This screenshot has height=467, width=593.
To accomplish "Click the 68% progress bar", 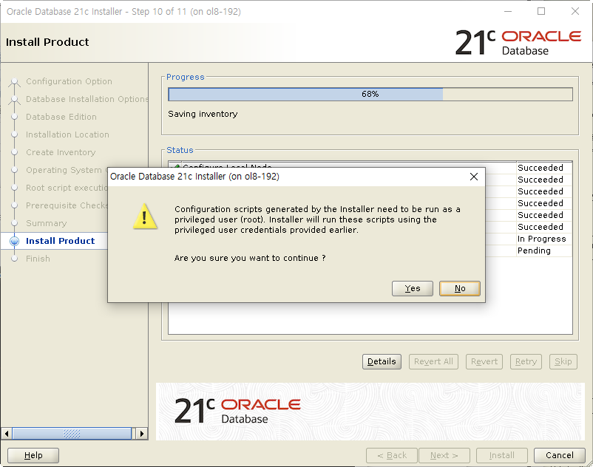I will tap(370, 94).
